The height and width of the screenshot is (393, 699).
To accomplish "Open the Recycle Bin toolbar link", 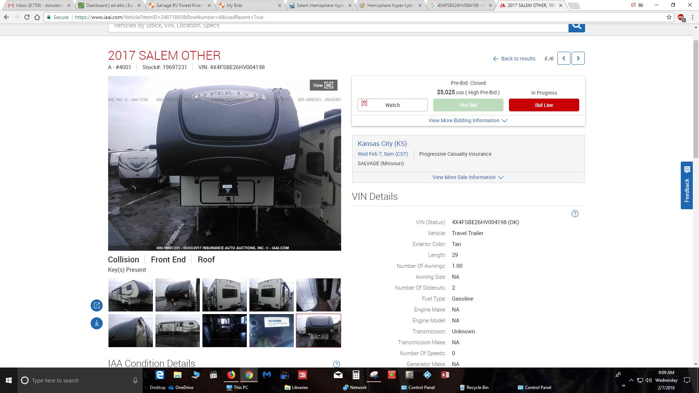I will [x=474, y=388].
